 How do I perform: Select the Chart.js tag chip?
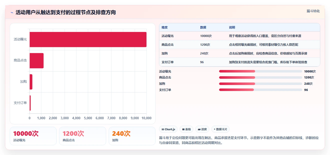point(169,129)
